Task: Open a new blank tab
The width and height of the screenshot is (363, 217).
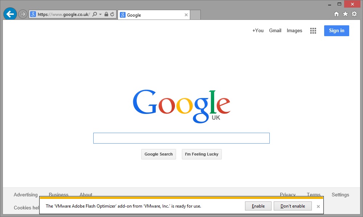Action: [x=195, y=15]
